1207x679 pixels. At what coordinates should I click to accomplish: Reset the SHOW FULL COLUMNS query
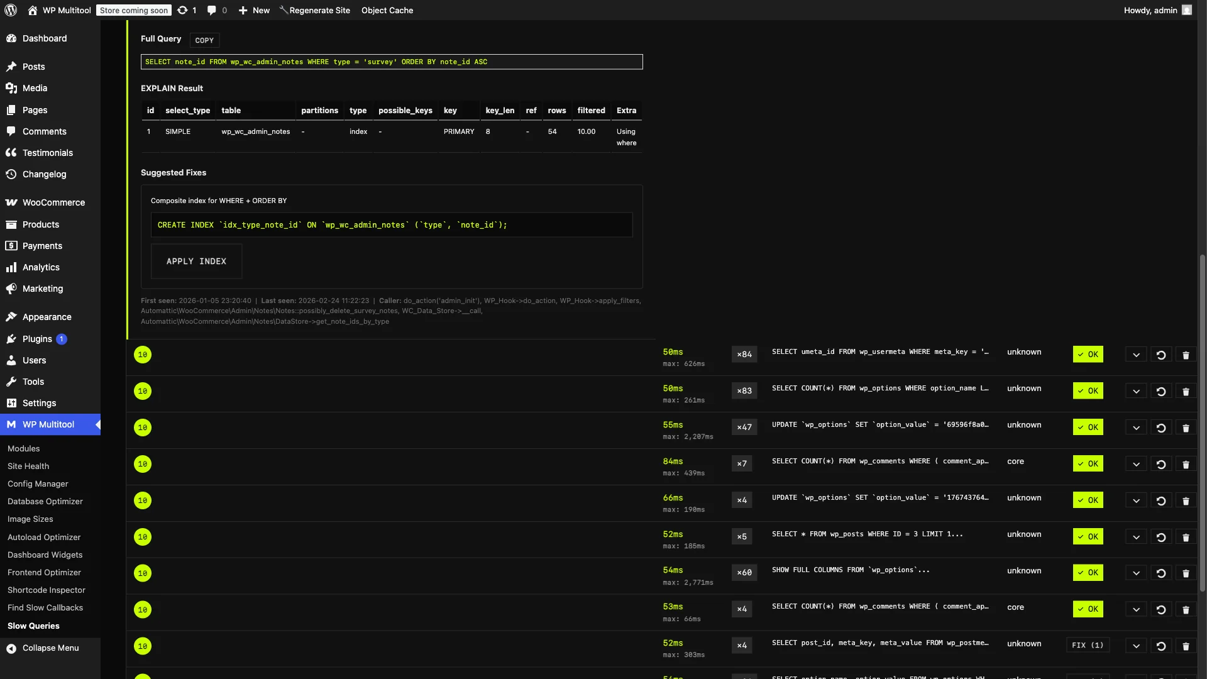tap(1161, 573)
